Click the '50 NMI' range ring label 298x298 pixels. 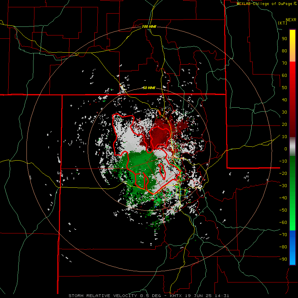pyautogui.click(x=149, y=88)
